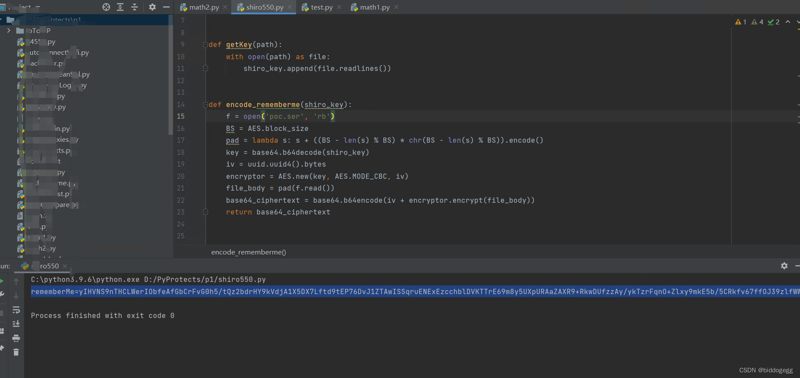Click the D:/PyProtects/p1/shiro550.py path in console
The width and height of the screenshot is (800, 378).
tap(205, 279)
